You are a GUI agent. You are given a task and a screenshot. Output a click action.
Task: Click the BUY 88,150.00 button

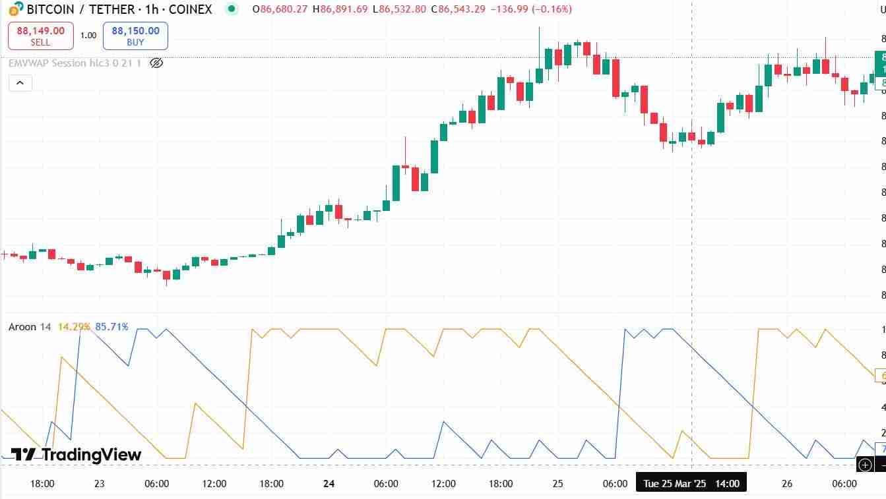135,36
